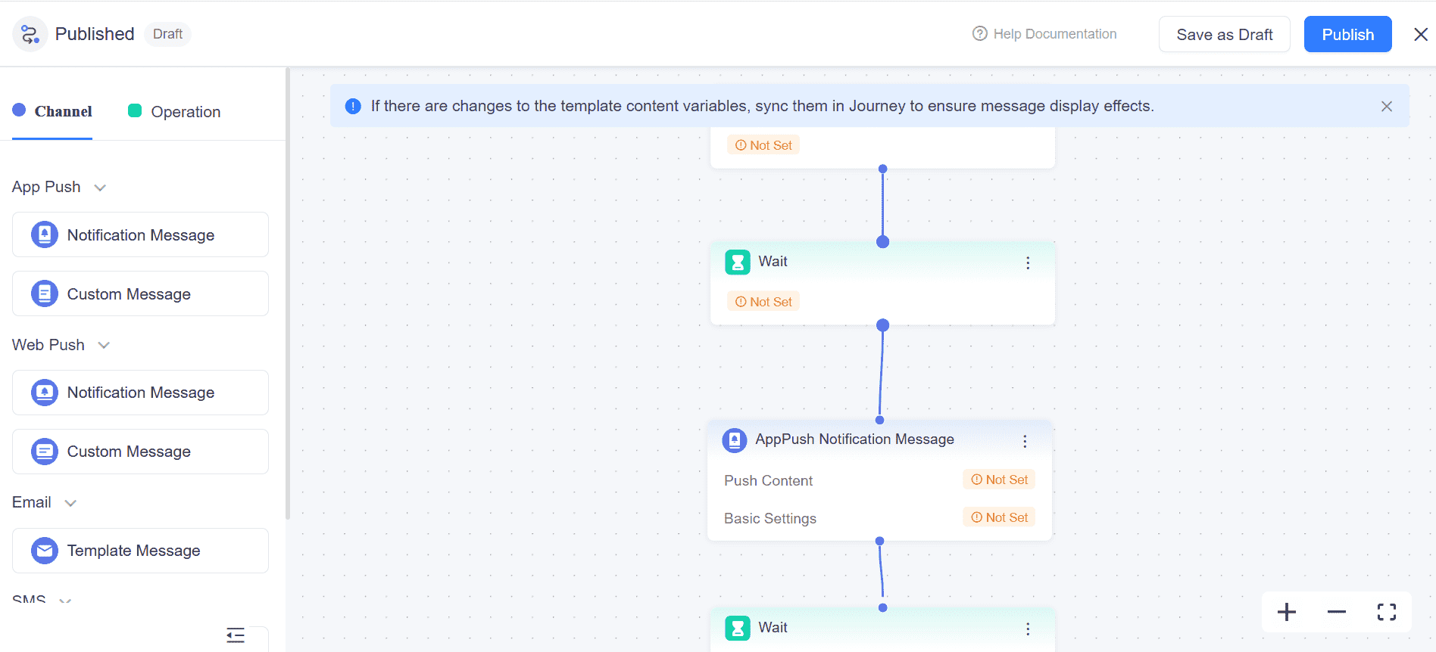This screenshot has width=1436, height=652.
Task: Click Push Content Not Set tag
Action: click(1000, 480)
